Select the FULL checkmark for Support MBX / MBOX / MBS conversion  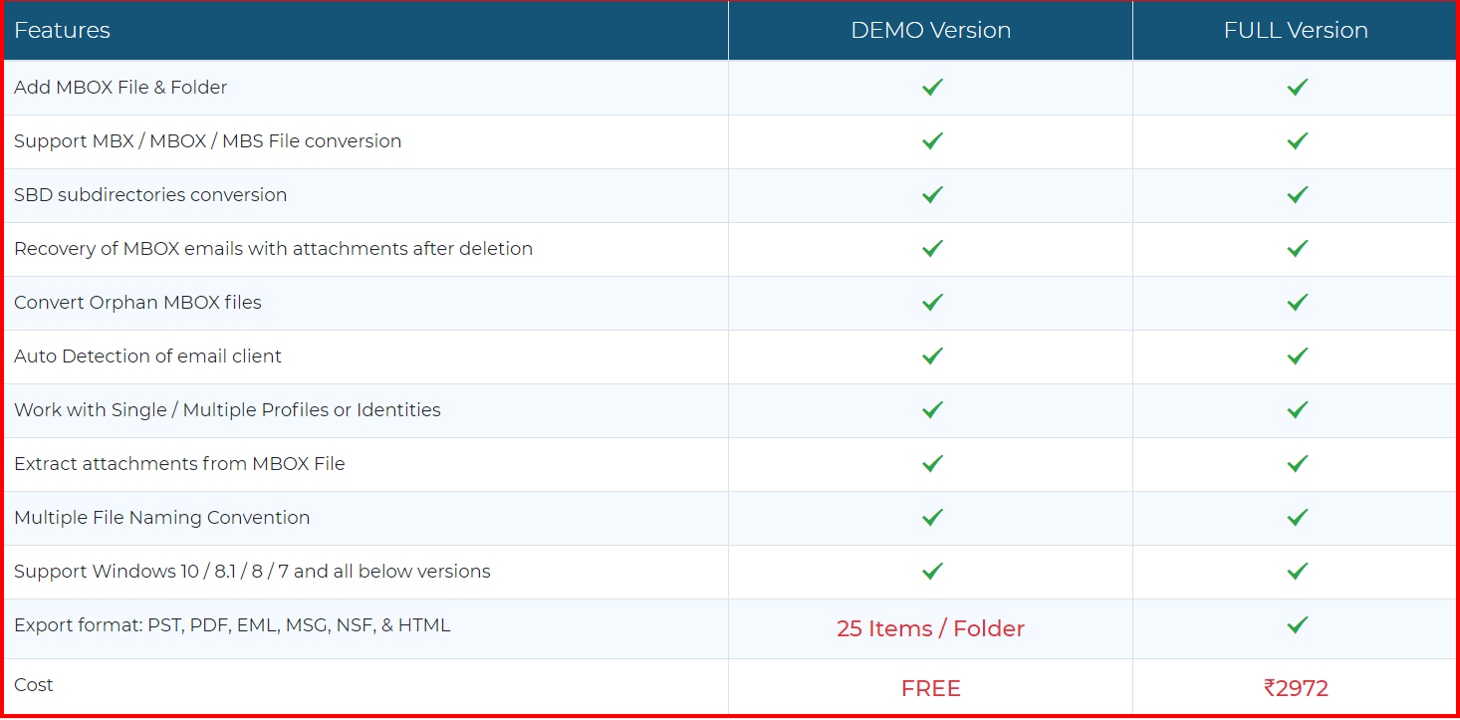[x=1296, y=141]
